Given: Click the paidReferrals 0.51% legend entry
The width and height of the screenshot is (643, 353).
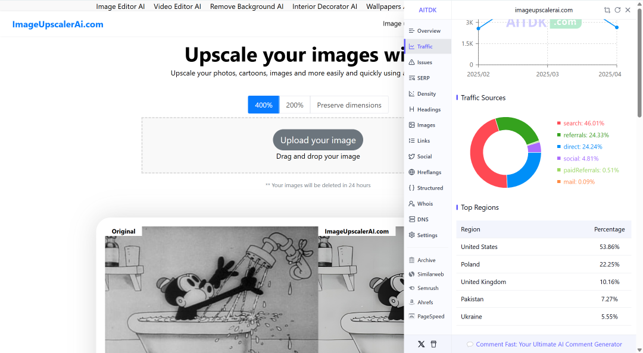Looking at the screenshot, I should [588, 170].
